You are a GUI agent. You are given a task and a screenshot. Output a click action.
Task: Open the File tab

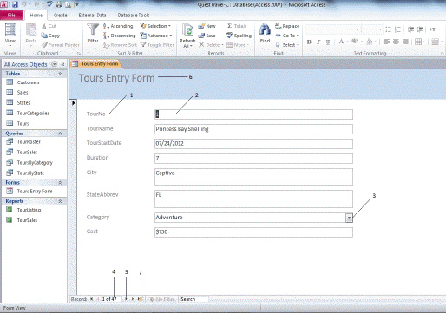coord(11,15)
